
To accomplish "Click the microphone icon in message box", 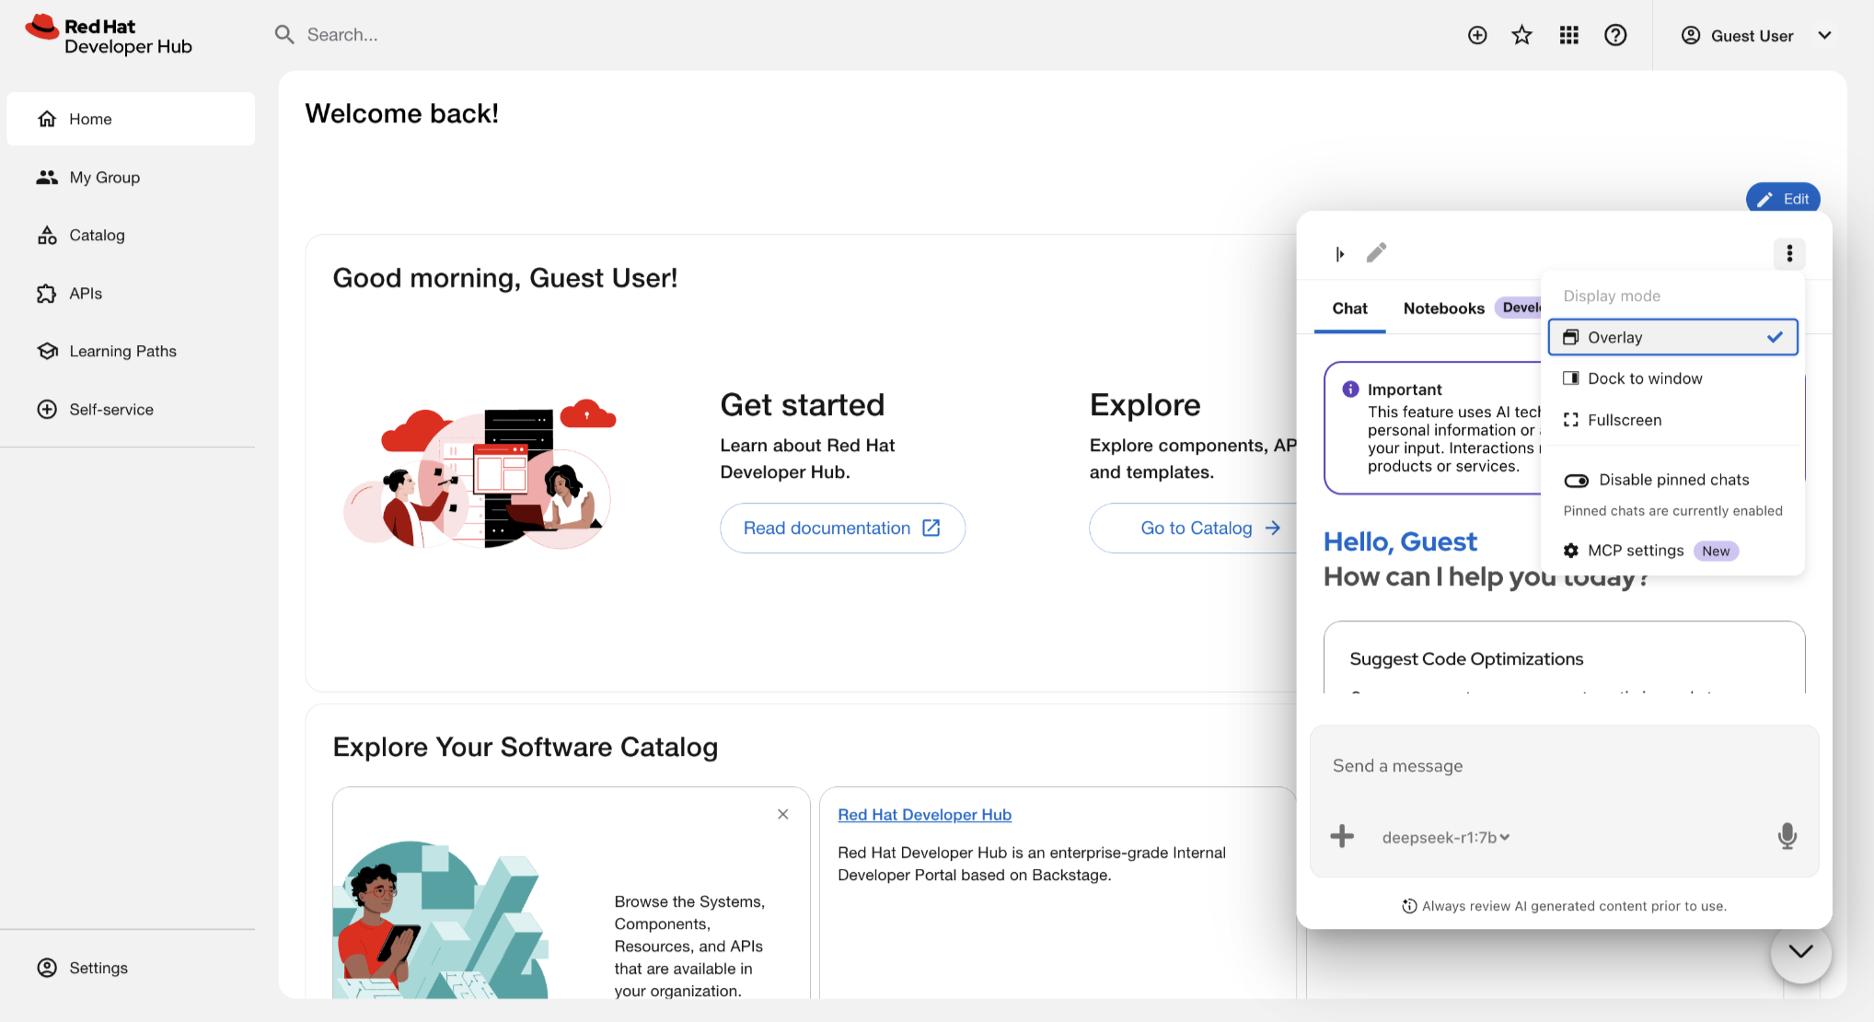I will (1787, 836).
